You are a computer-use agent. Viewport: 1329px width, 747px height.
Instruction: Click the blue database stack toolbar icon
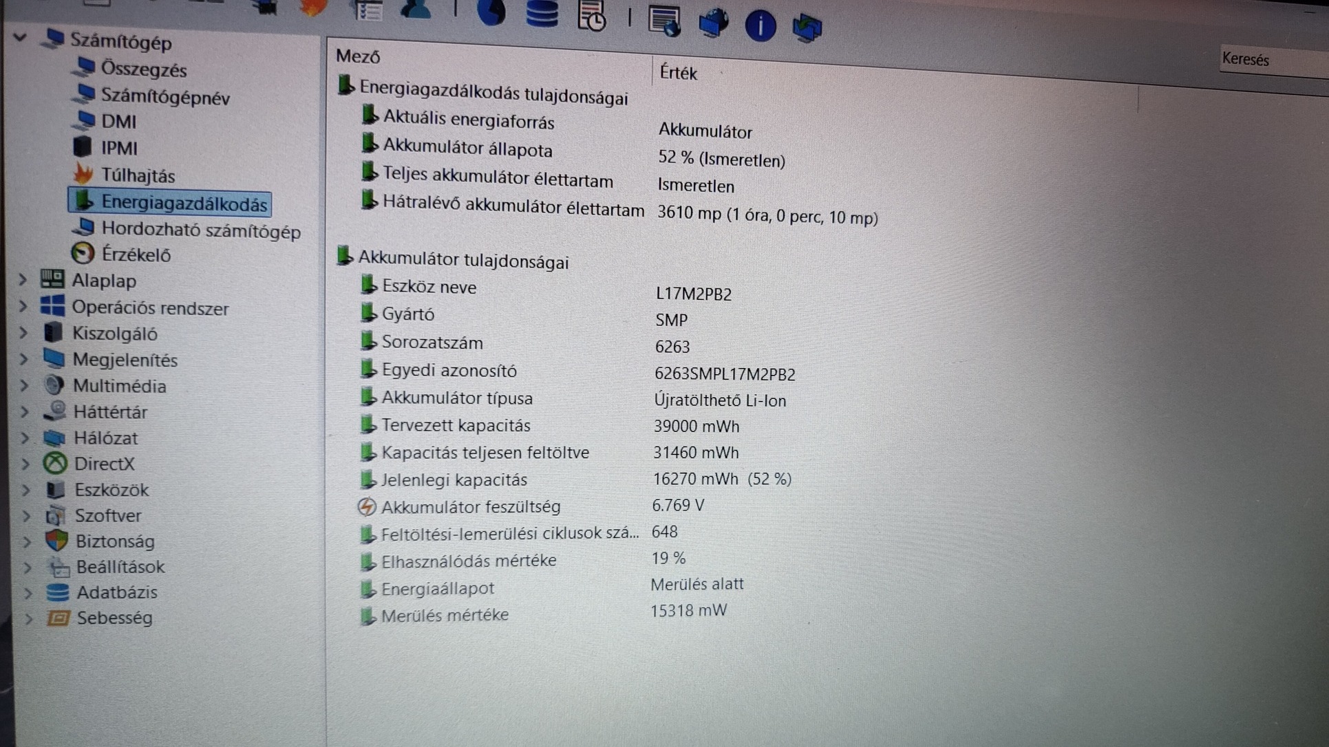coord(542,13)
